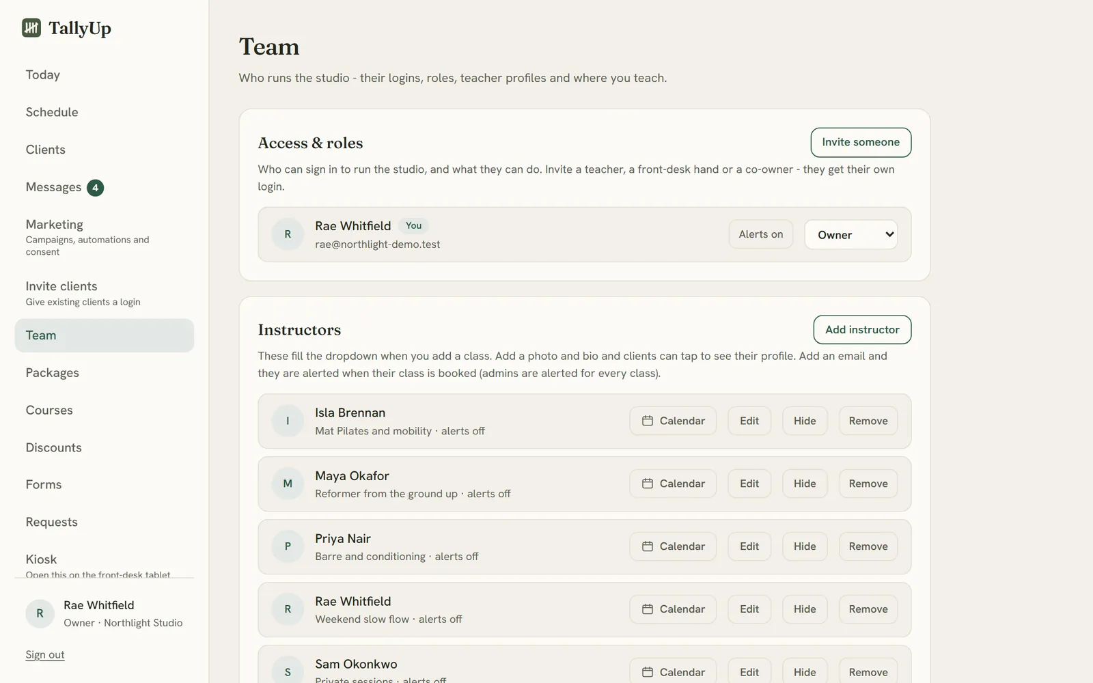
Task: Click the Access & roles heading
Action: tap(310, 143)
